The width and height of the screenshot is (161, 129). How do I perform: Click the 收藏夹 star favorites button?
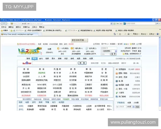point(4,30)
